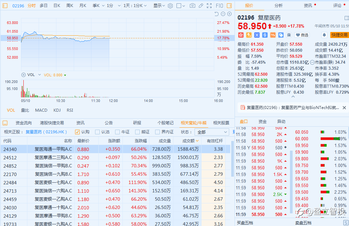Open the detail list icon beside 复星医药
This screenshot has height=226, width=349.
[347, 18]
